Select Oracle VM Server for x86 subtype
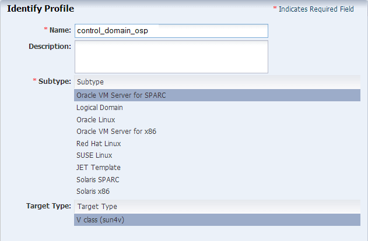This screenshot has height=241, width=368. tap(217, 132)
